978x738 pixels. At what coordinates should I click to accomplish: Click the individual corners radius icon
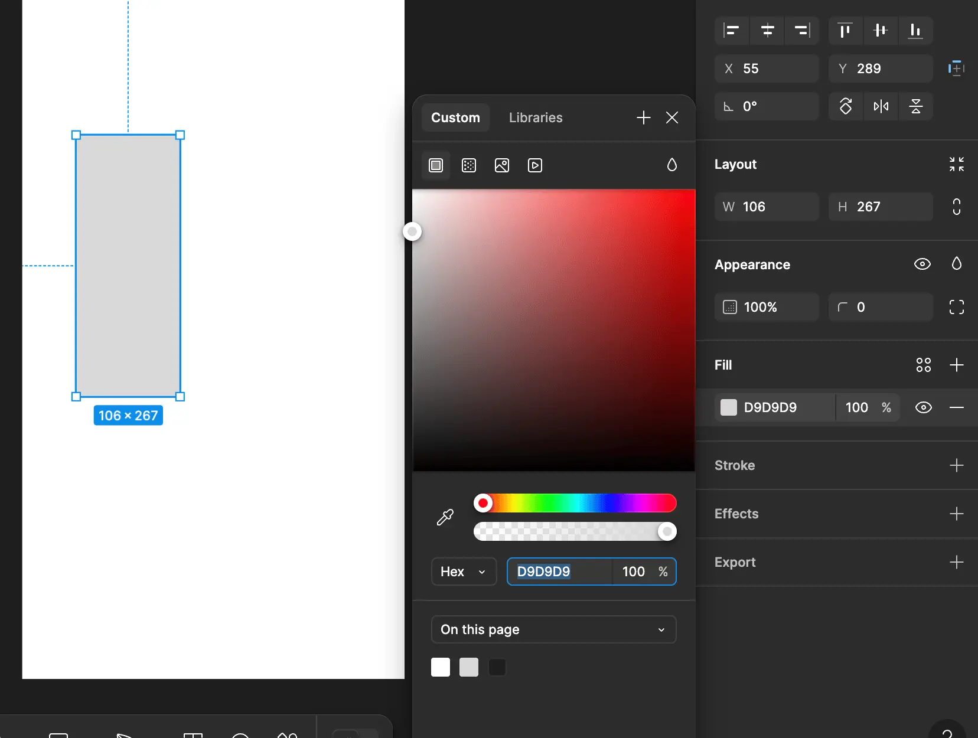(x=956, y=307)
